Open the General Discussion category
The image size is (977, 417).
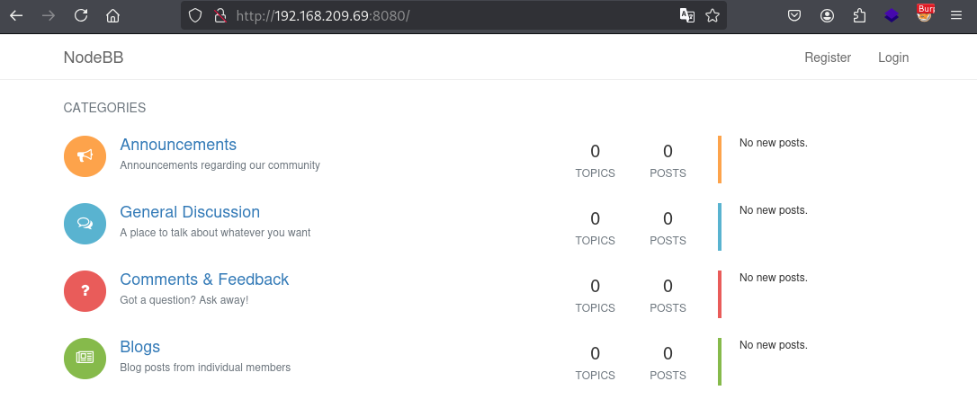click(x=190, y=211)
